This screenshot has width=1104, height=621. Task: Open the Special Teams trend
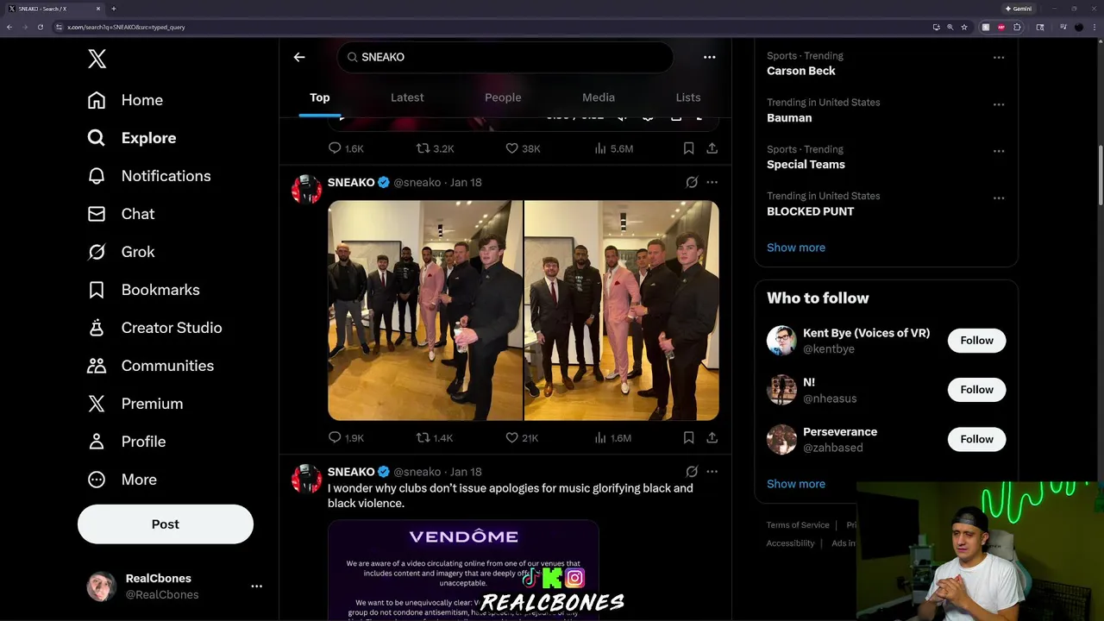coord(806,164)
